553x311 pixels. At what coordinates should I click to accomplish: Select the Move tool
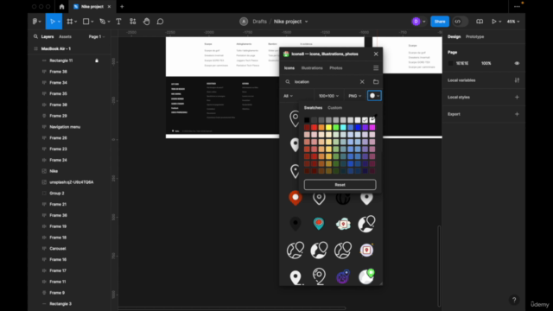pos(52,22)
